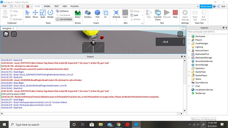The height and width of the screenshot is (128, 228).
Task: Click the What's New button
Action: click(206, 6)
